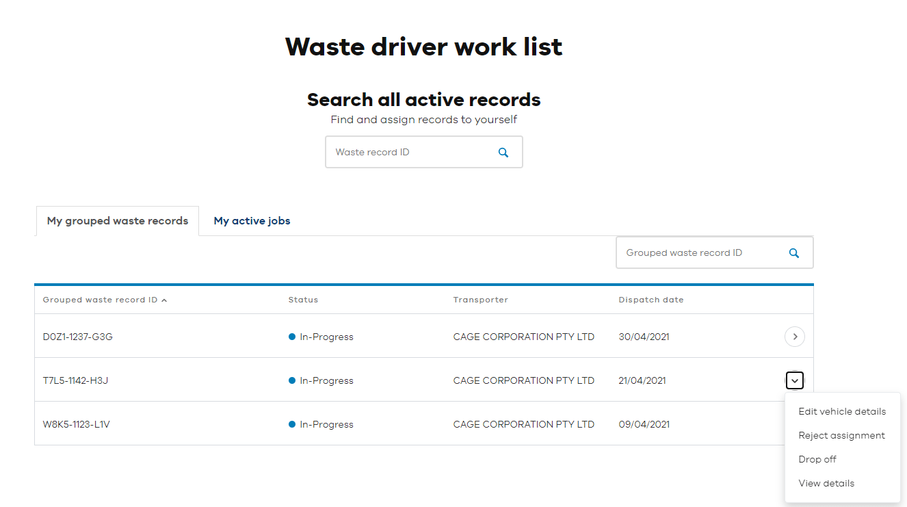
Task: Focus the Waste record ID search field
Action: point(410,153)
